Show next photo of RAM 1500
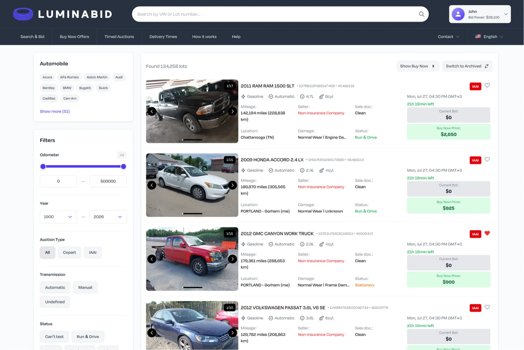Viewport: 524px width, 350px height. pyautogui.click(x=232, y=111)
